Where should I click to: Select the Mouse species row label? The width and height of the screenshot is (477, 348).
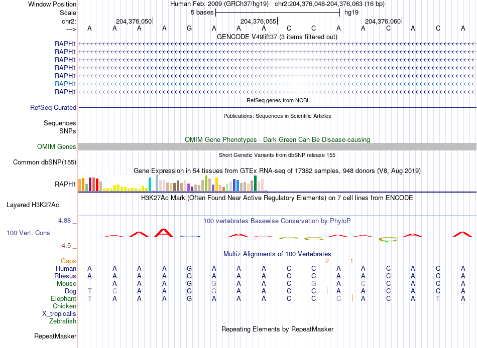click(66, 284)
